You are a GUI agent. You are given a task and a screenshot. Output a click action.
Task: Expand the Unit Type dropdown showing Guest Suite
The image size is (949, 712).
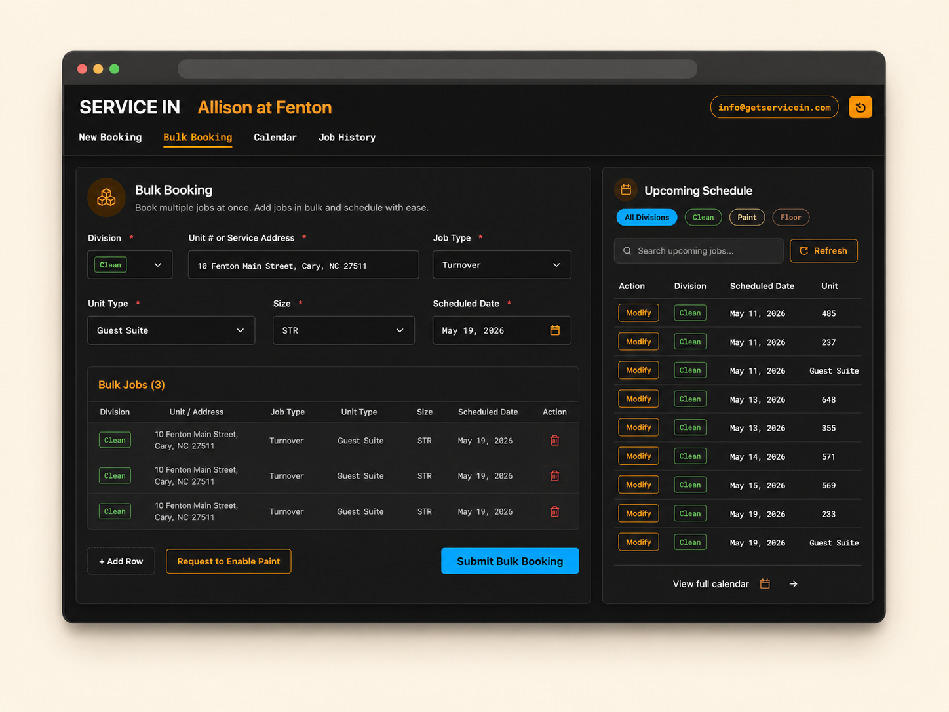point(171,330)
